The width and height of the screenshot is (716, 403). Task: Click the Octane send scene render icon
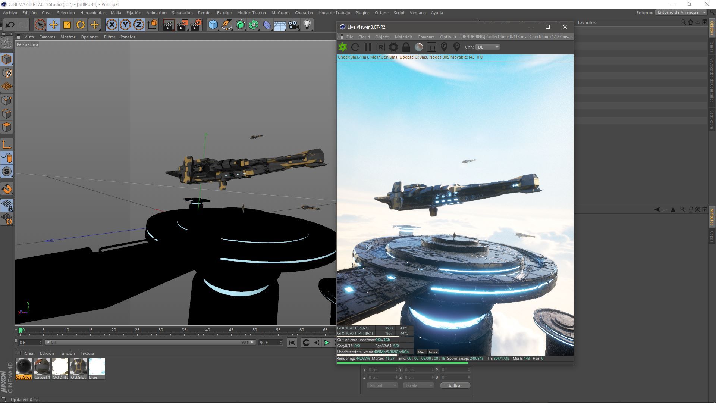343,47
